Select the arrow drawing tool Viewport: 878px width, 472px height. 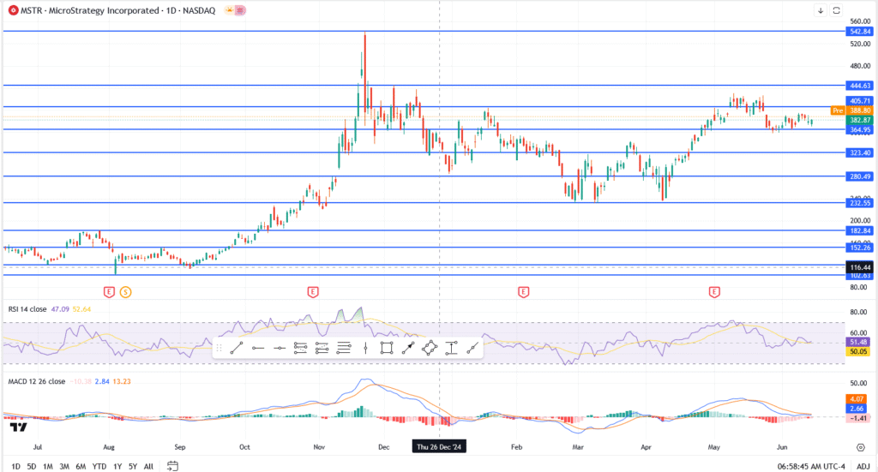coord(408,348)
